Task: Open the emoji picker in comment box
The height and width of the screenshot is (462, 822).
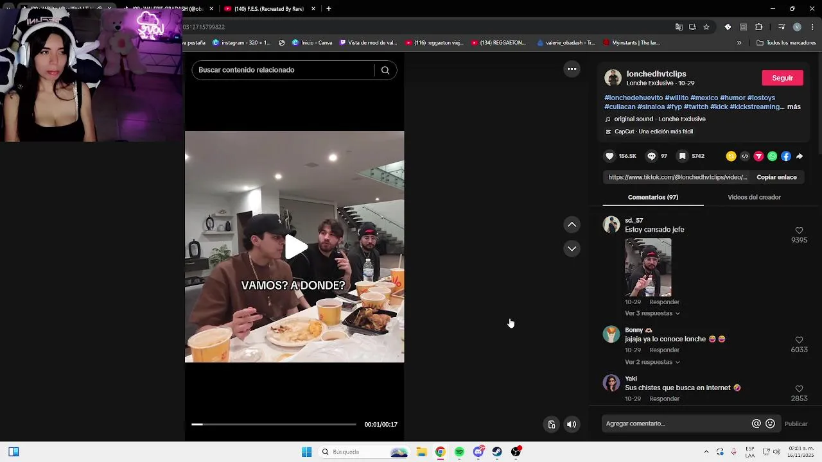Action: coord(770,424)
